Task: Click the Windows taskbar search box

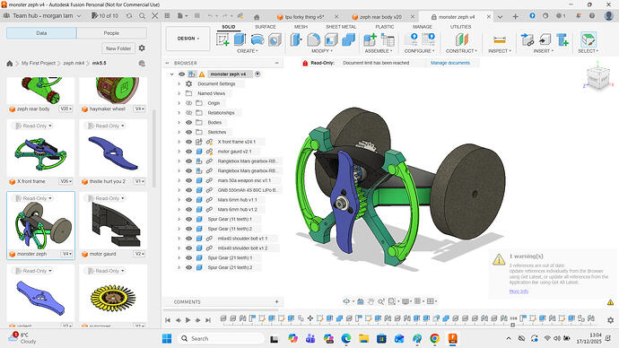Action: tap(221, 338)
